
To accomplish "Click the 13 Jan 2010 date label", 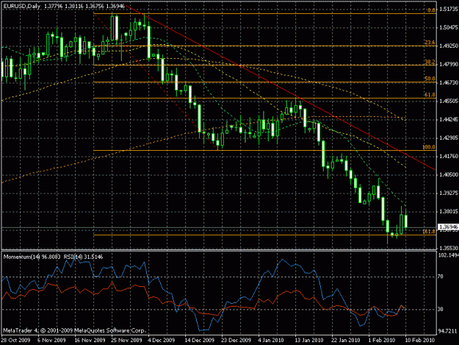I will point(309,340).
